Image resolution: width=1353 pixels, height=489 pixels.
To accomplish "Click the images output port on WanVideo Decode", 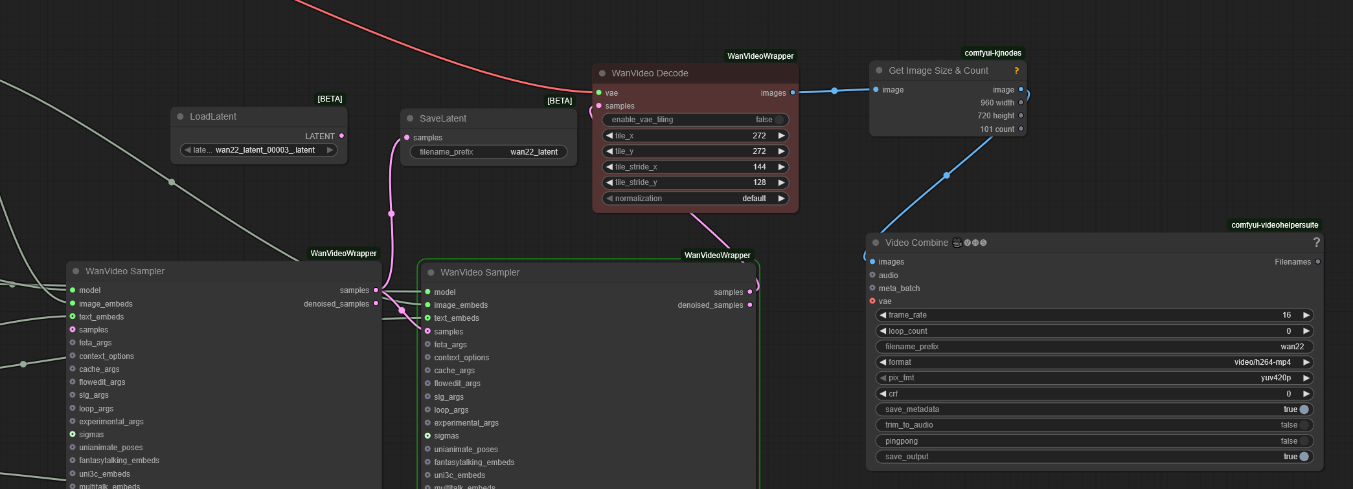I will click(793, 93).
